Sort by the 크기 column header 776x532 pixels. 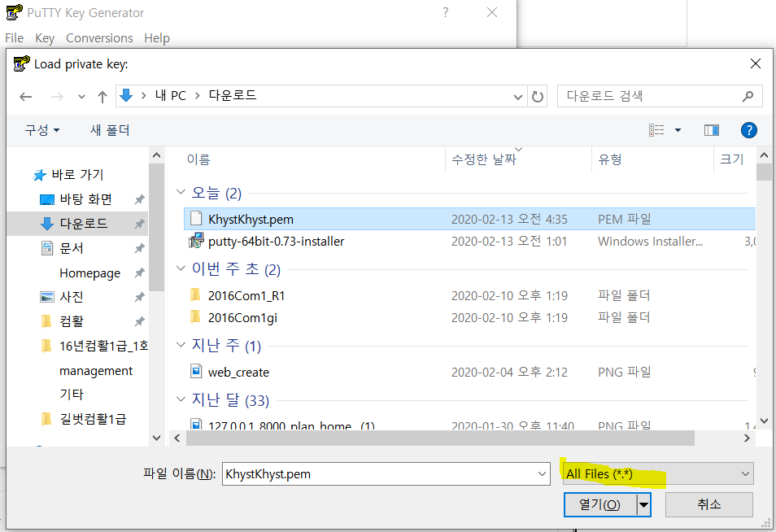(x=731, y=159)
